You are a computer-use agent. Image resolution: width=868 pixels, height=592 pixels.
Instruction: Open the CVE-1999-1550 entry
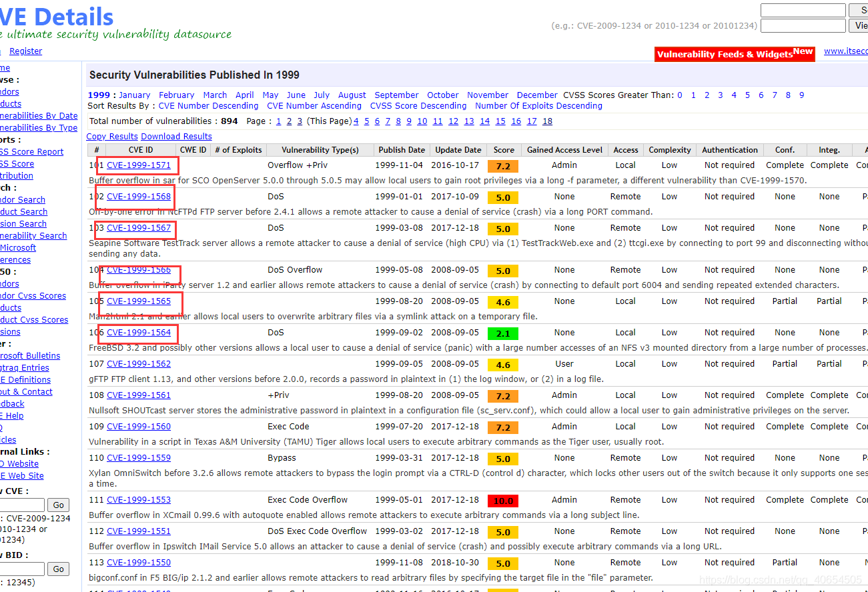pos(139,563)
